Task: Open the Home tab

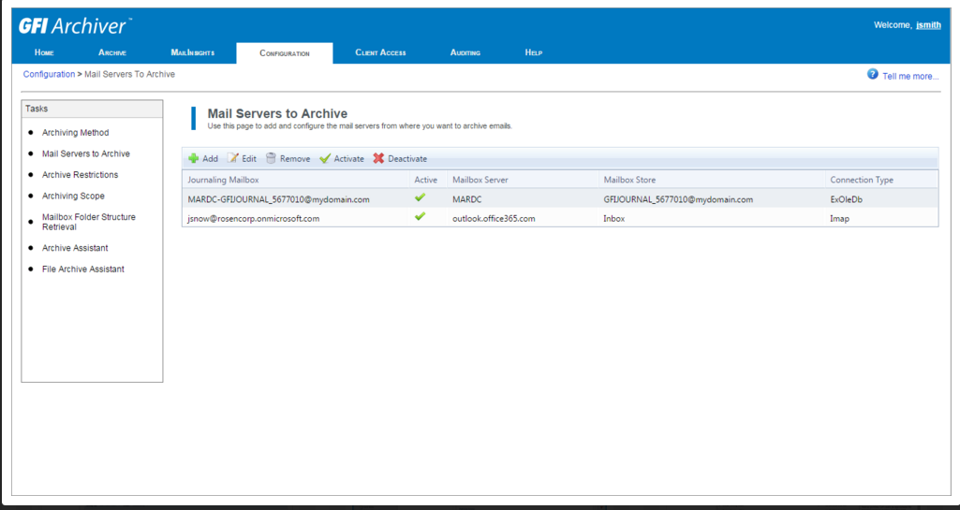Action: tap(44, 52)
